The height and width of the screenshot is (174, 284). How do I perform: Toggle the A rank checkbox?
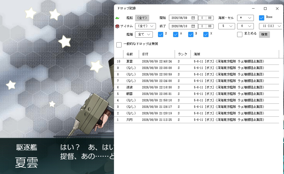175,34
